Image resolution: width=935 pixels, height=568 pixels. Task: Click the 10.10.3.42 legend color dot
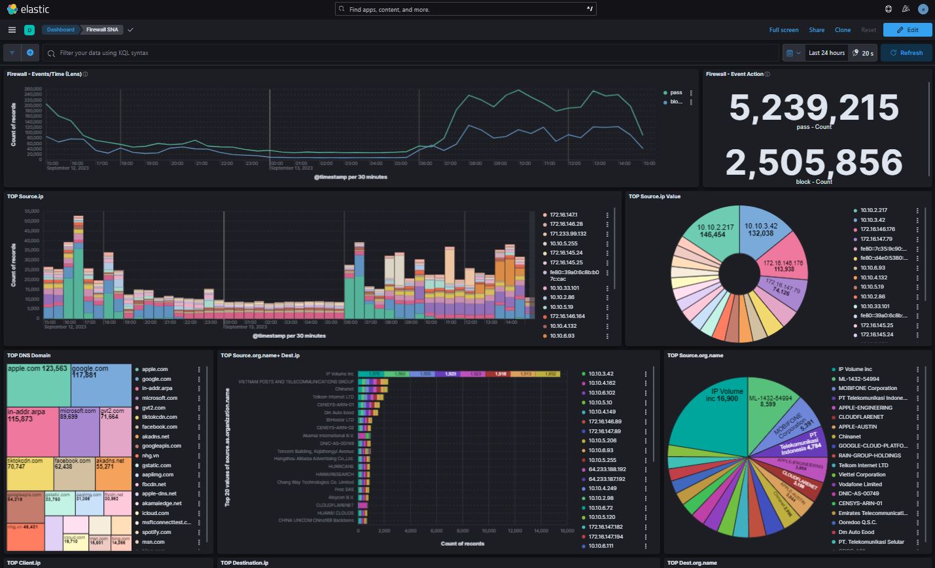coord(855,221)
